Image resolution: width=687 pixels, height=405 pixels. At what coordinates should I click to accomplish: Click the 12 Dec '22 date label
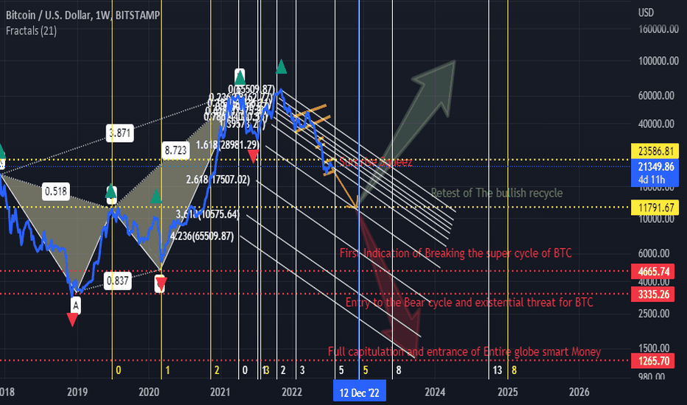point(359,392)
